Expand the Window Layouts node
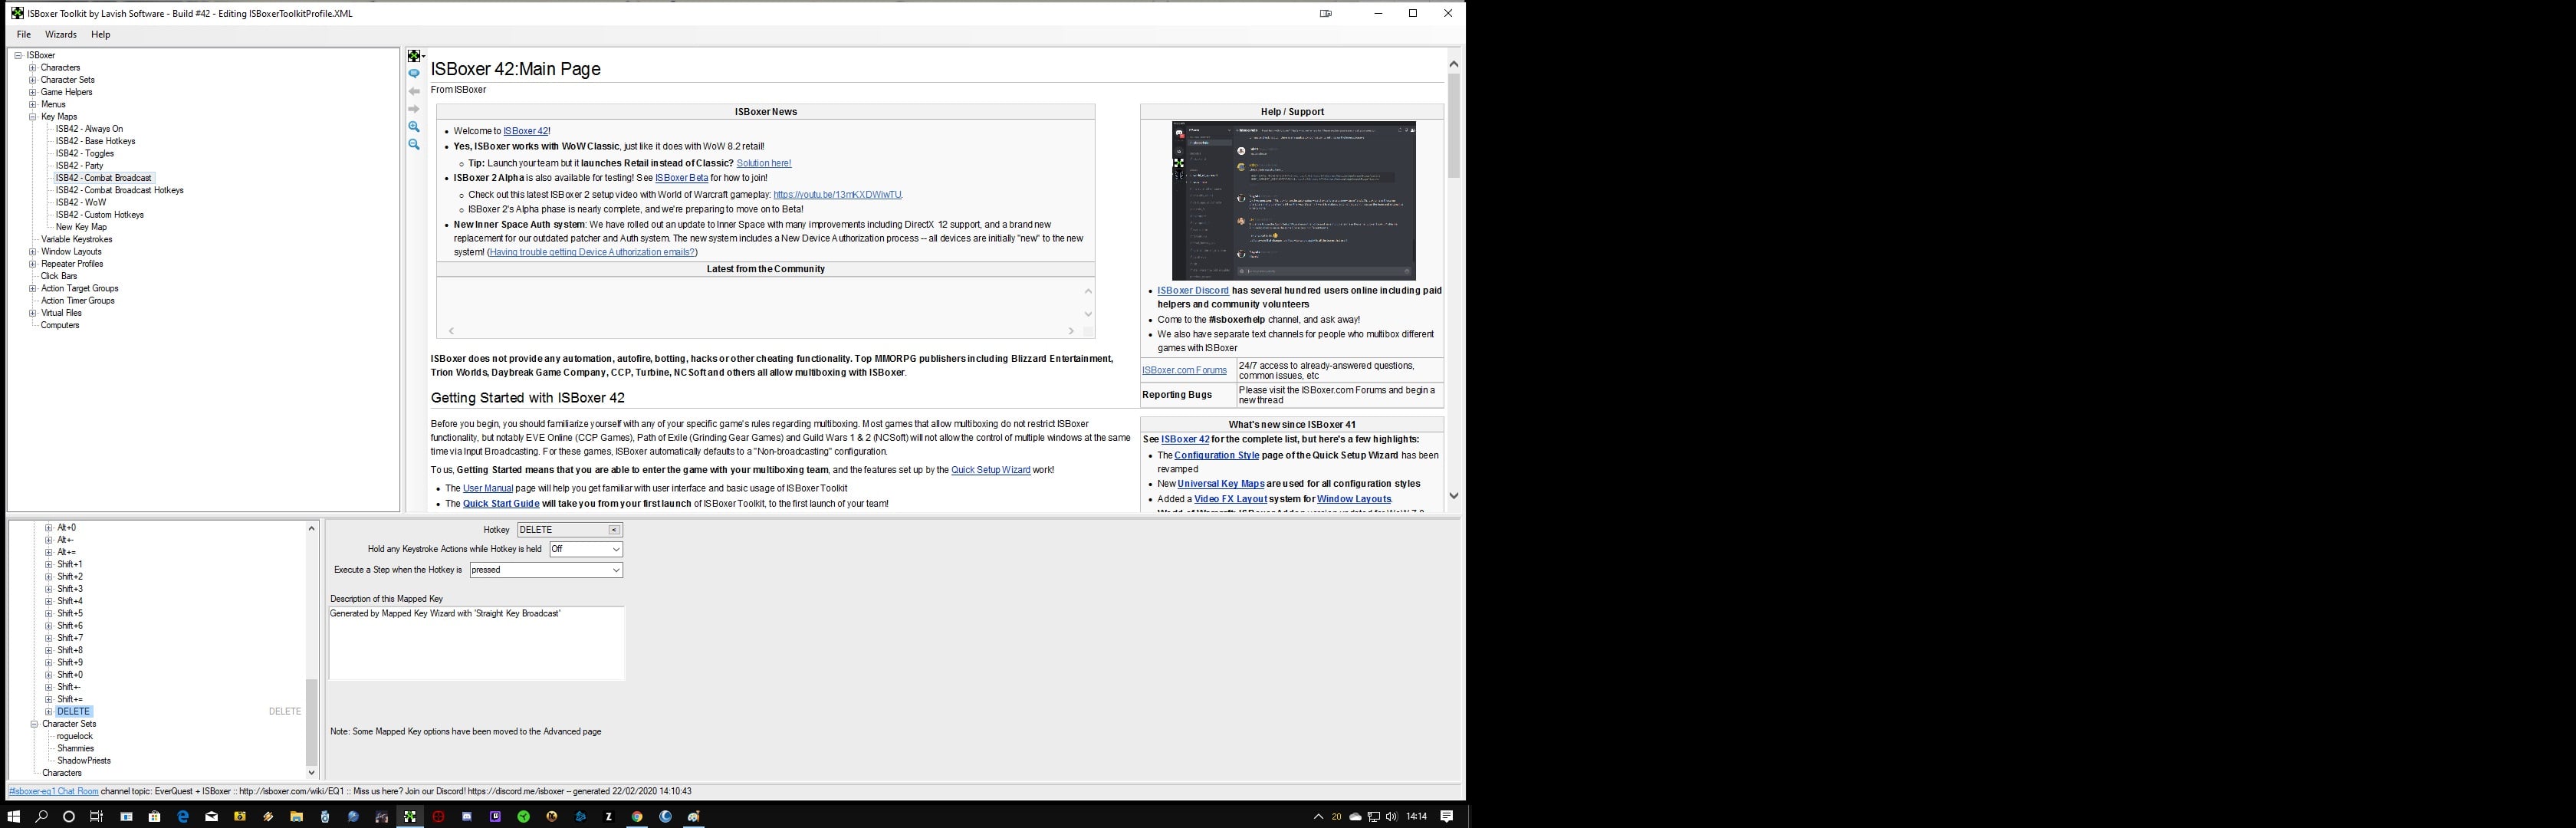The width and height of the screenshot is (2576, 828). (33, 252)
